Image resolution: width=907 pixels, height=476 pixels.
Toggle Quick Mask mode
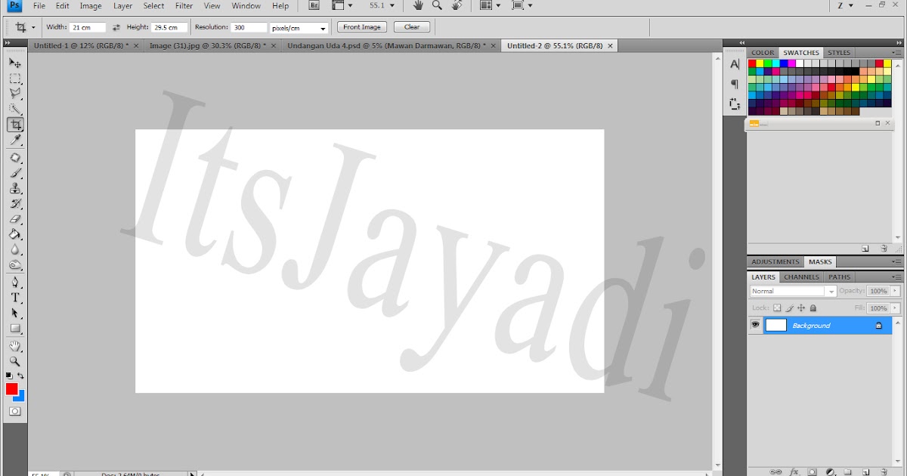point(15,411)
